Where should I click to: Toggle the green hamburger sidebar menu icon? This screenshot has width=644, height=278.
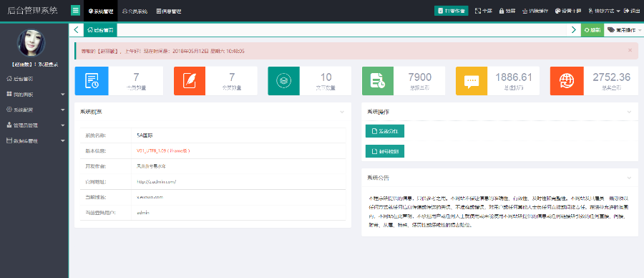pyautogui.click(x=75, y=11)
